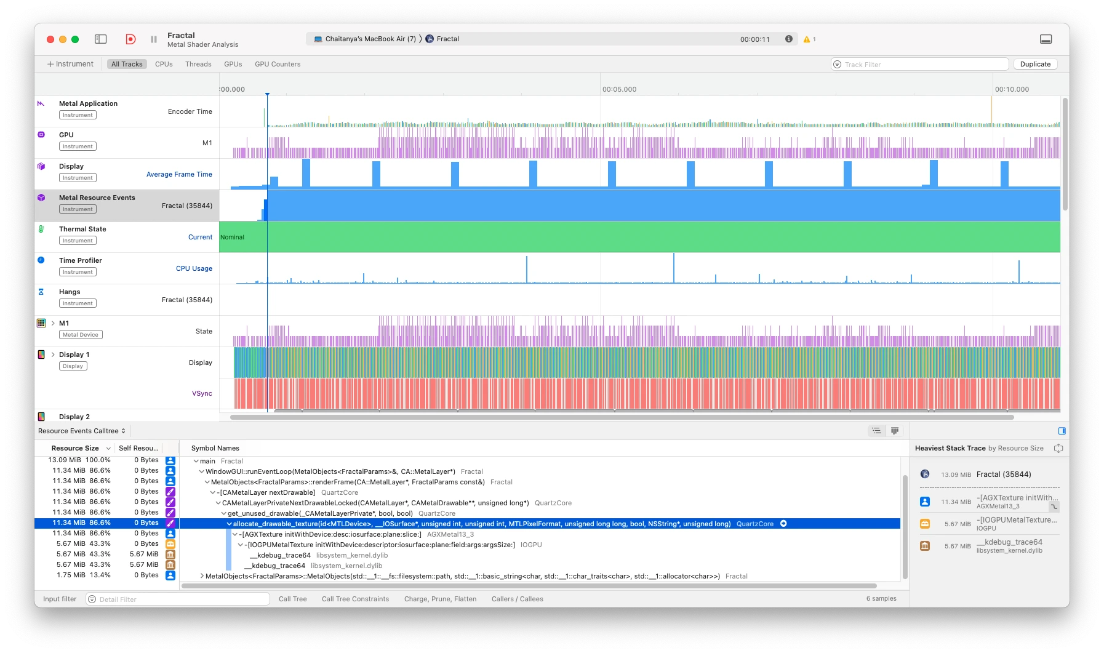Click the filter icon in Detail Filter field
Image resolution: width=1104 pixels, height=653 pixels.
[x=92, y=599]
